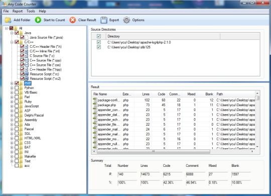Click the Export floppy disk icon
This screenshot has width=271, height=196.
[104, 20]
